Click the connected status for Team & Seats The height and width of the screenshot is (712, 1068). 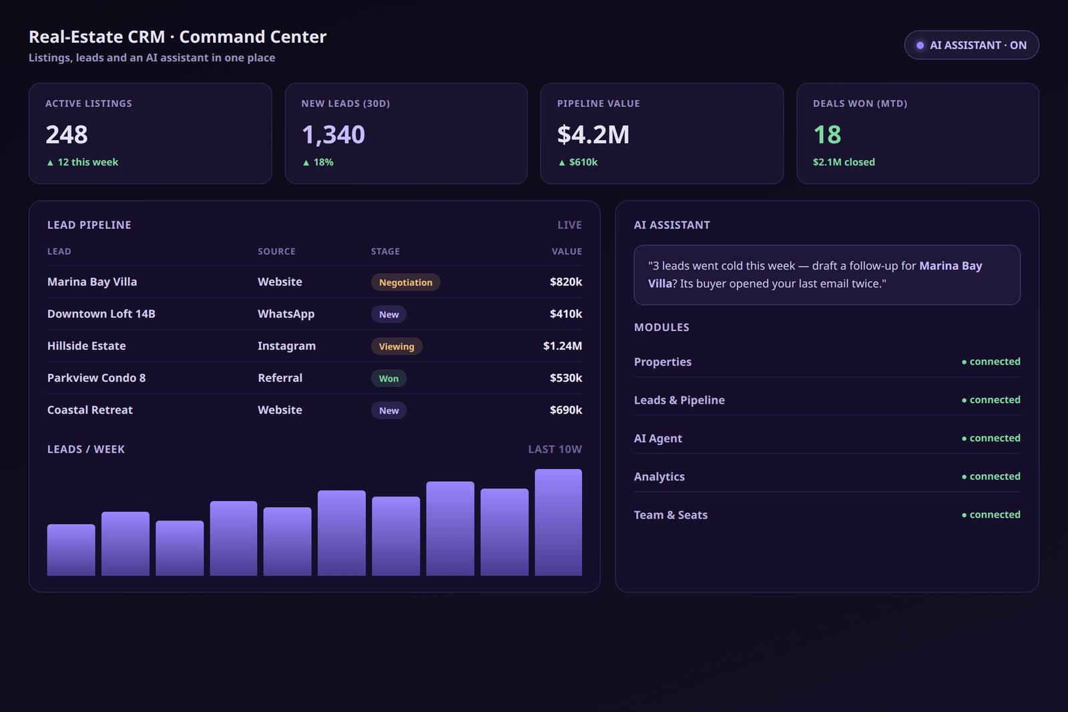(991, 514)
